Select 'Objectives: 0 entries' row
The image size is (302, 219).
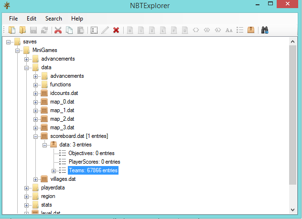pyautogui.click(x=91, y=153)
